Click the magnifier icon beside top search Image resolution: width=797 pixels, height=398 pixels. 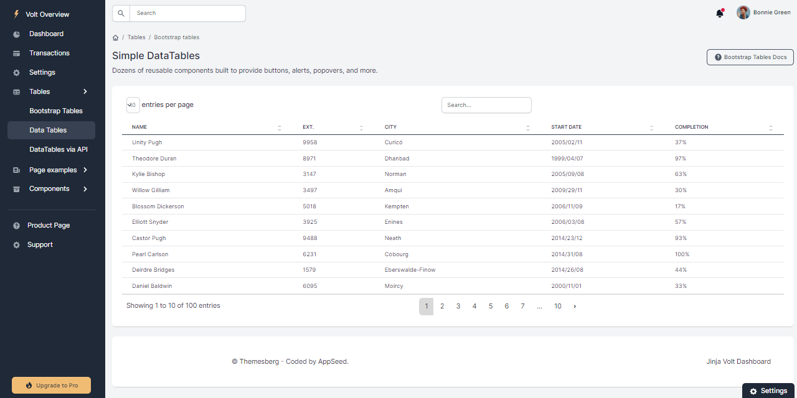(121, 13)
